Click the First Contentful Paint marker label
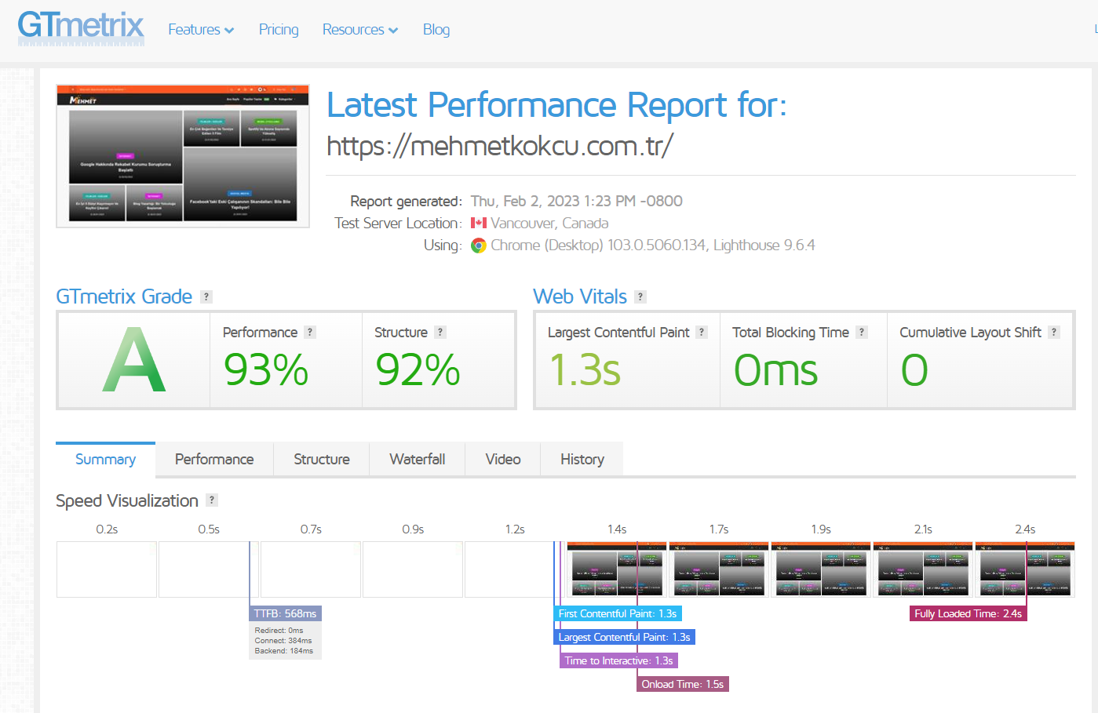 click(618, 613)
